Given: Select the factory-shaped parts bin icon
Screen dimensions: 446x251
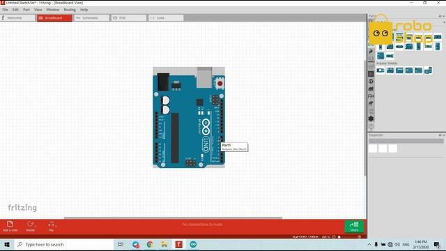Looking at the screenshot, I should pos(371,89).
